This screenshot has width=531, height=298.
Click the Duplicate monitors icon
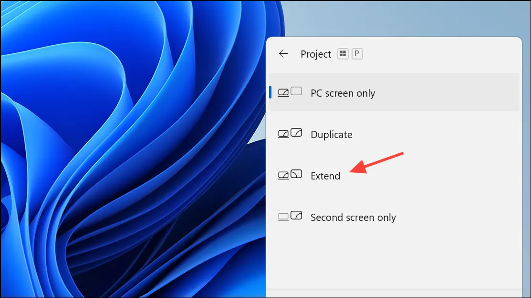[x=290, y=133]
